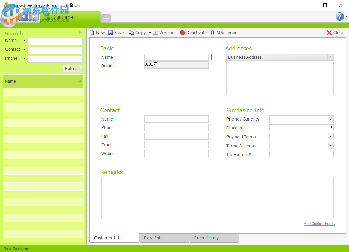The image size is (349, 252).
Task: Sort list by Name column header
Action: pos(43,81)
